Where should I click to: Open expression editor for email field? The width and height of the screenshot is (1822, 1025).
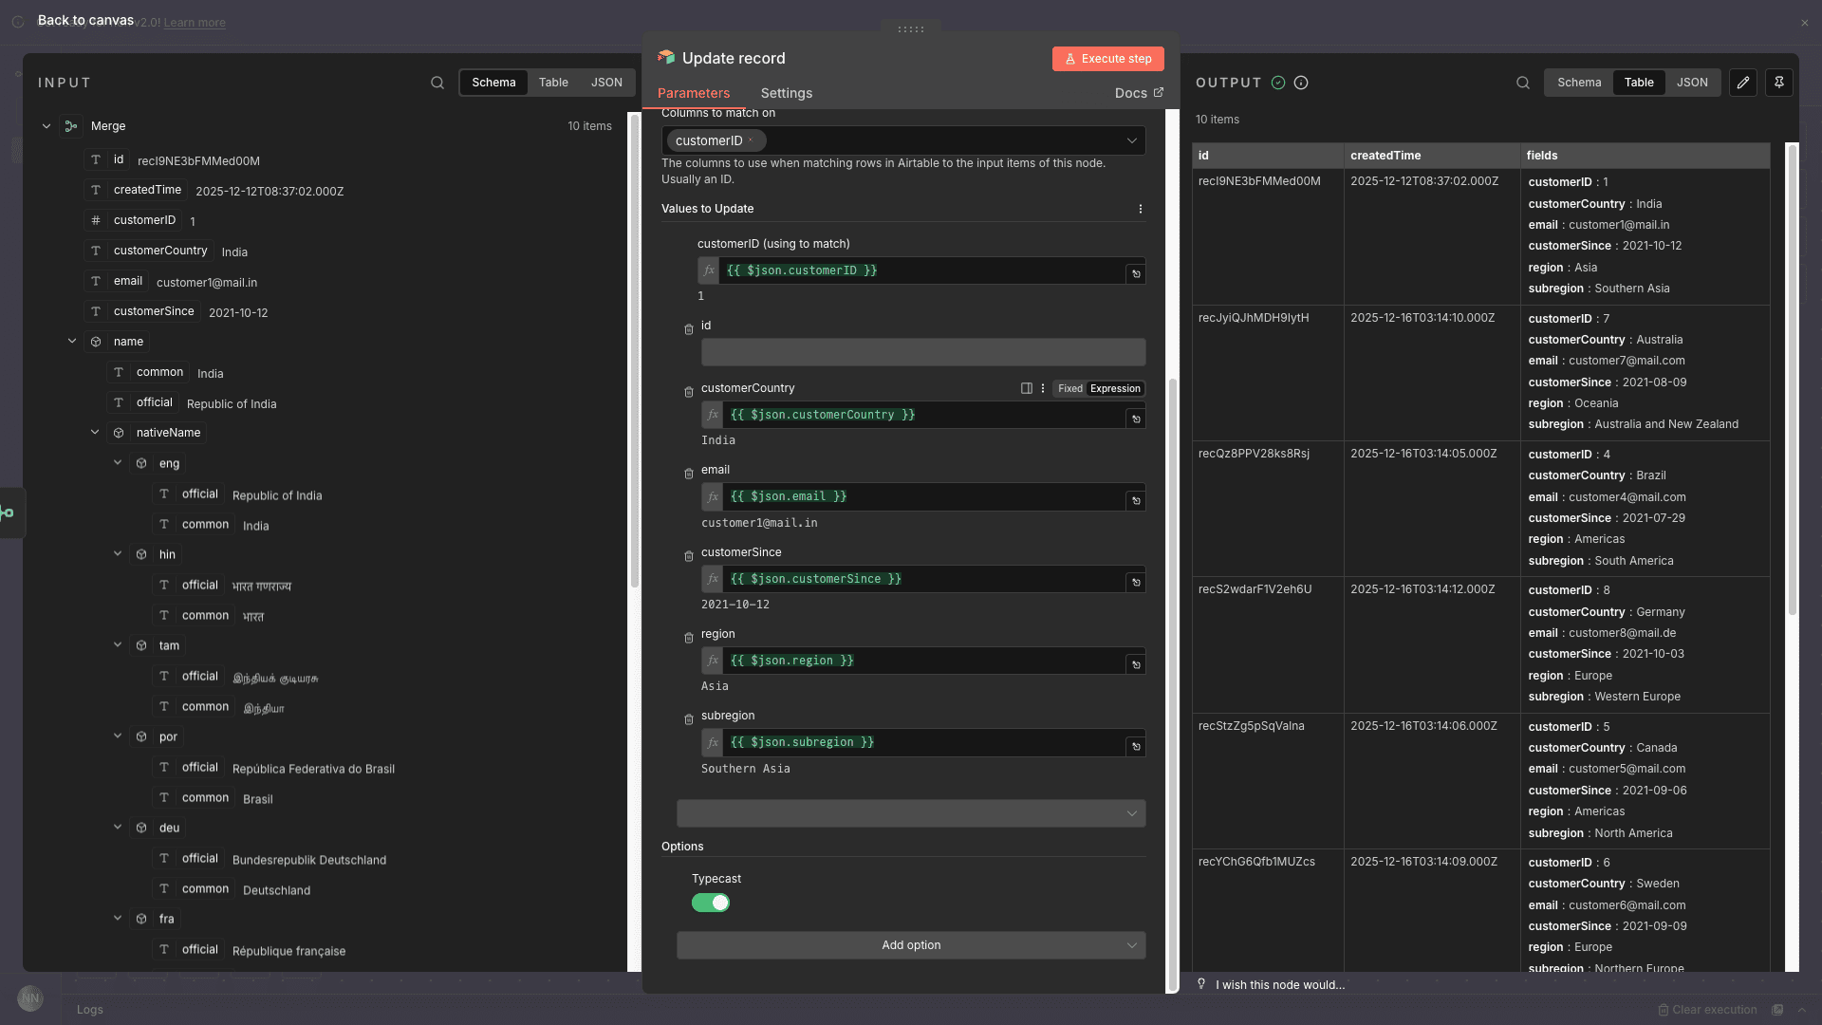click(x=1136, y=500)
